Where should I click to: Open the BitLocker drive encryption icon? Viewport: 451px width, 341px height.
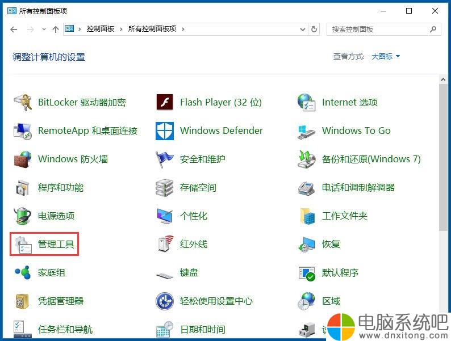[x=23, y=102]
